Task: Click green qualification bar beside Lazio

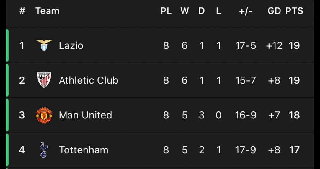Action: (x=7, y=45)
